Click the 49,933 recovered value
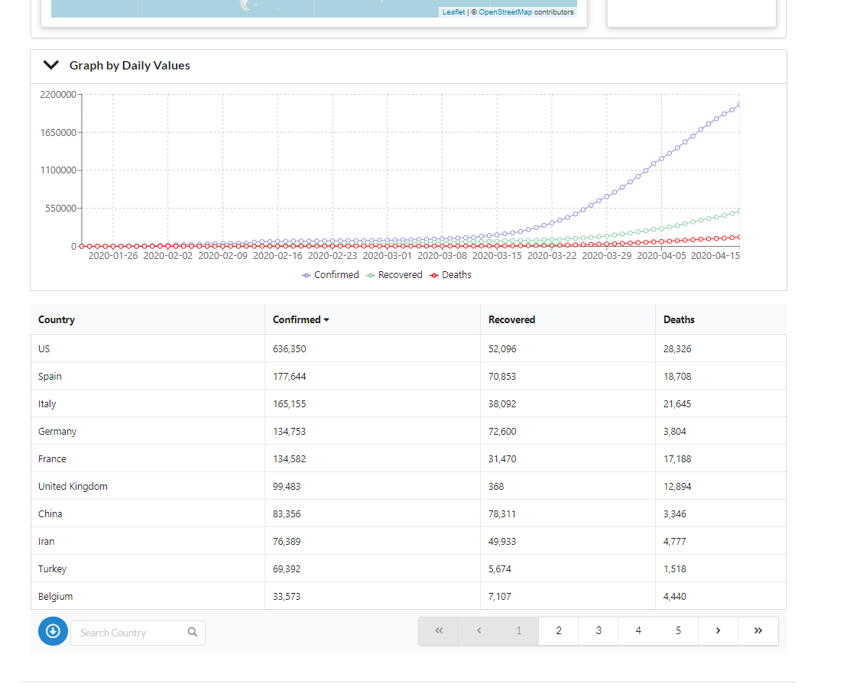The height and width of the screenshot is (693, 850). tap(502, 542)
